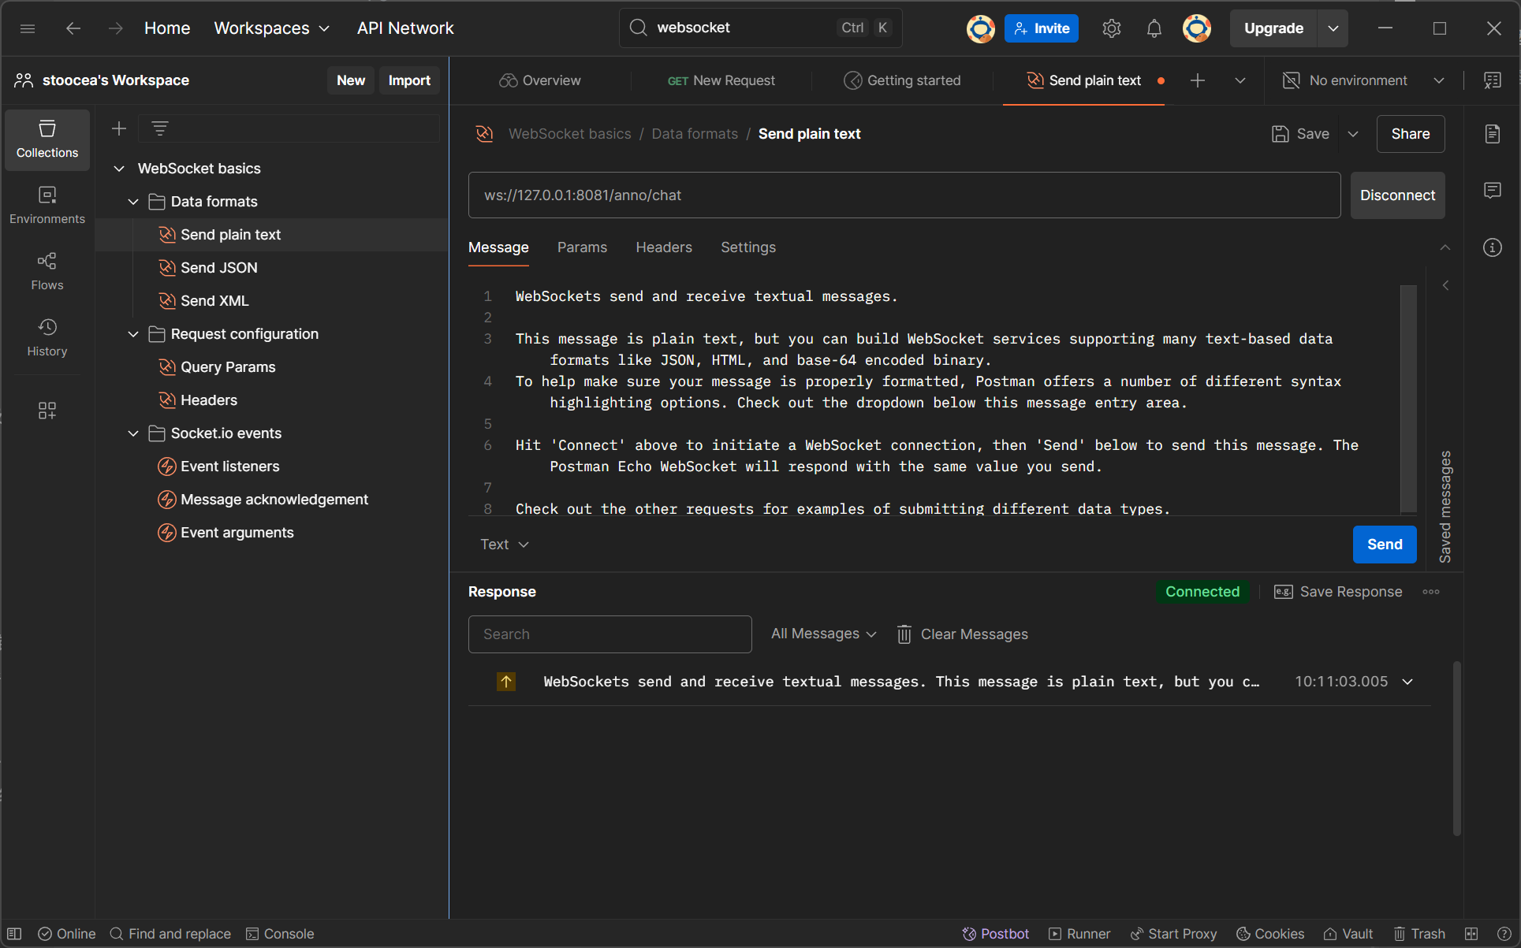Click the message editor vertical scrollbar
The image size is (1521, 948).
coord(1408,398)
